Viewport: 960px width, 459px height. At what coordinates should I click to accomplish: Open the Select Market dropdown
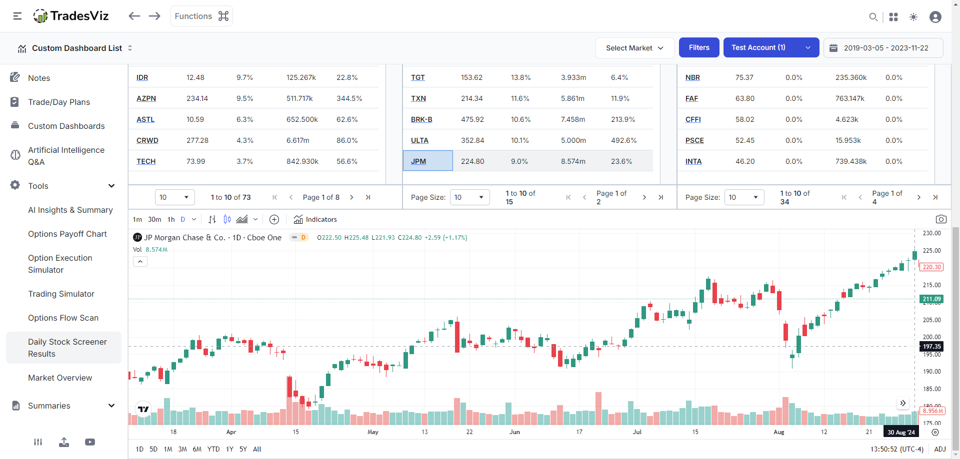[635, 48]
